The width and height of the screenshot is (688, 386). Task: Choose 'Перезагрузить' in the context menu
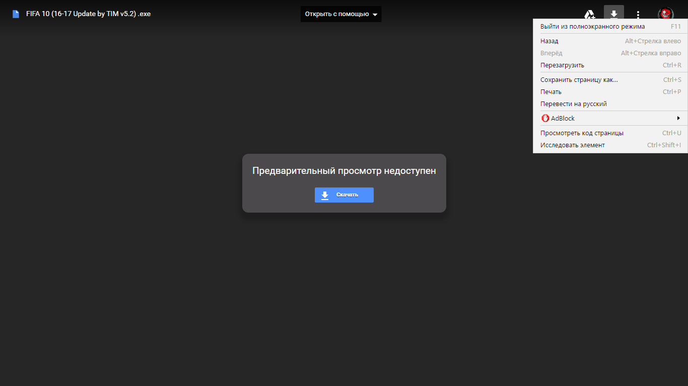click(x=610, y=65)
